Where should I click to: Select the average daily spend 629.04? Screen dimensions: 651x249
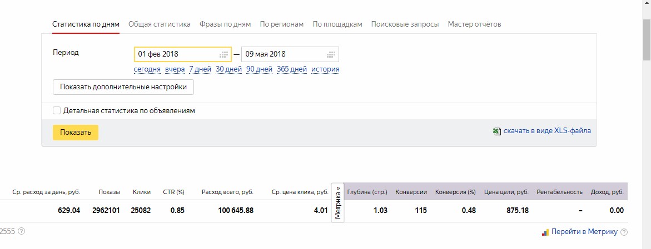pos(69,211)
